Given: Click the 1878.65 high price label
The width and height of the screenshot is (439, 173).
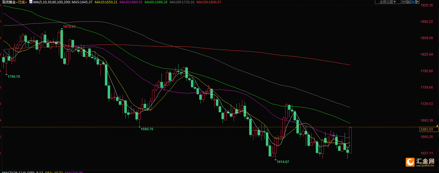Looking at the screenshot, I should click(69, 27).
